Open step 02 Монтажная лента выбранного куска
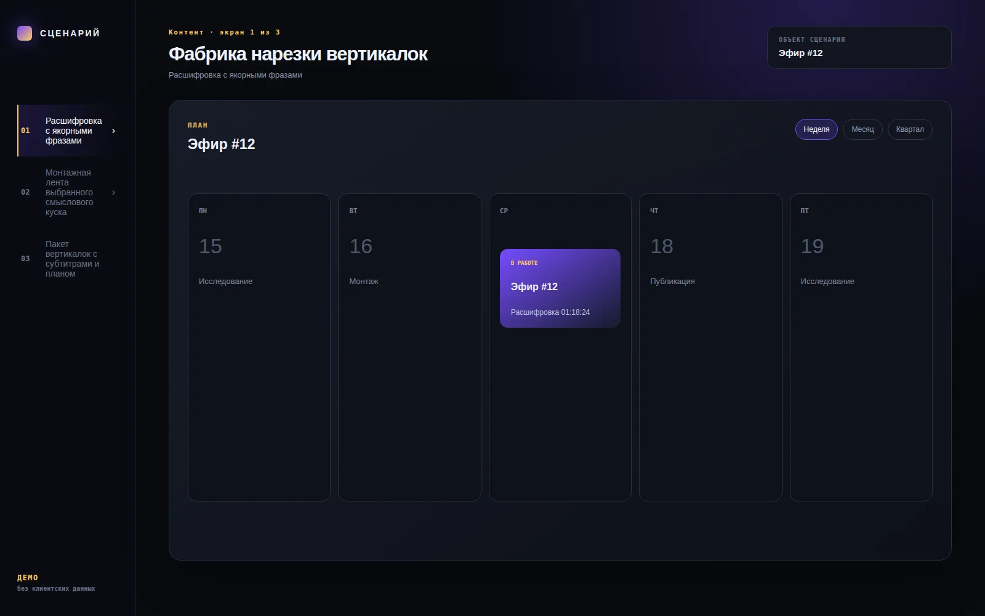The image size is (985, 616). [x=68, y=192]
